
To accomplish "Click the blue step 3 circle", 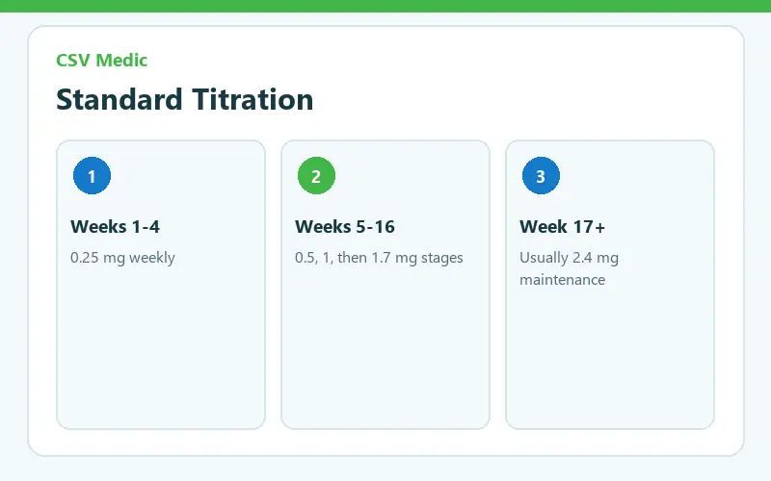I will coord(541,176).
